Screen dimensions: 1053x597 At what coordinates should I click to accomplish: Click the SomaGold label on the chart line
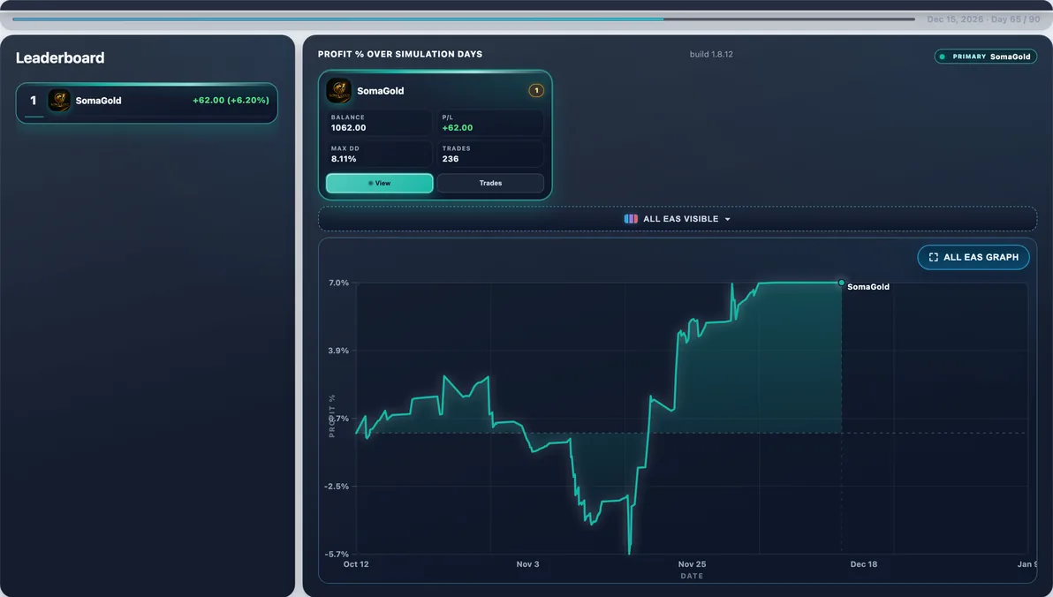coord(868,287)
